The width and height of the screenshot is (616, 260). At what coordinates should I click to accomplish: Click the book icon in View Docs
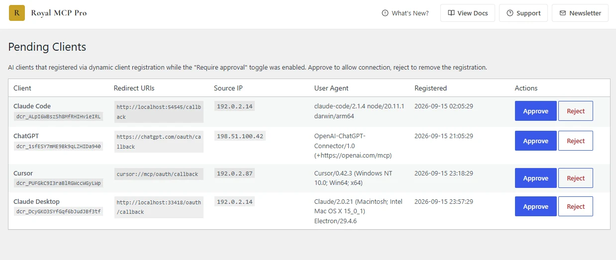[x=451, y=13]
